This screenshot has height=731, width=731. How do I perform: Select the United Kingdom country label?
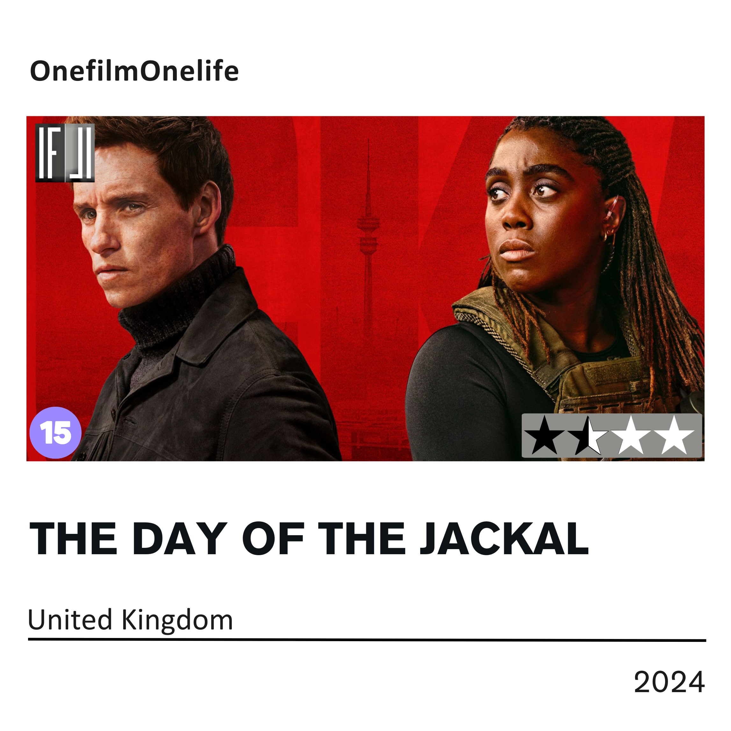131,620
